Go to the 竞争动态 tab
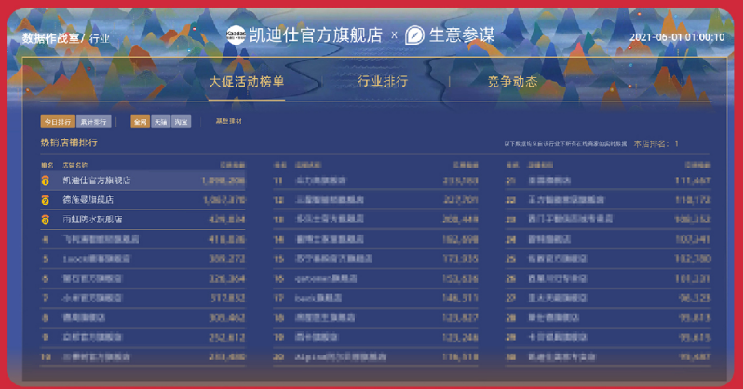744x389 pixels. (512, 82)
